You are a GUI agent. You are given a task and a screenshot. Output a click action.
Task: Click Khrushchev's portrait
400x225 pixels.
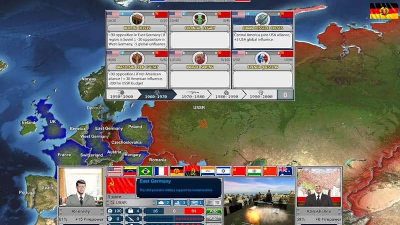click(319, 187)
